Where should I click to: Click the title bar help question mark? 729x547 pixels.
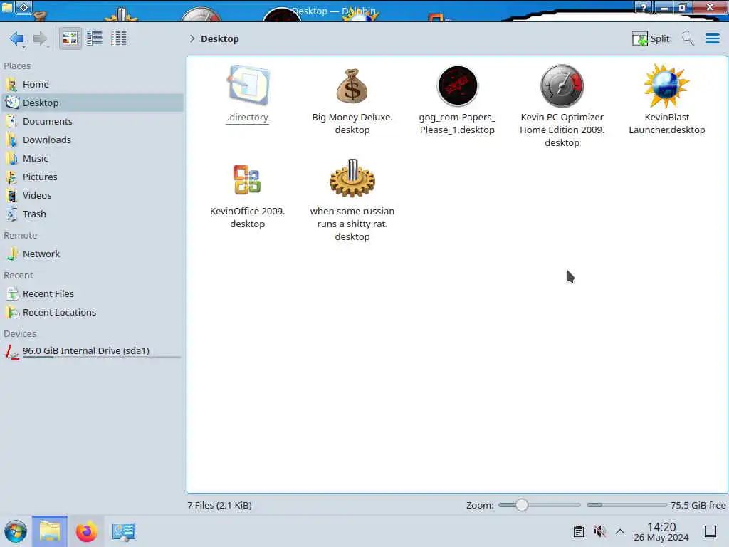(x=644, y=7)
